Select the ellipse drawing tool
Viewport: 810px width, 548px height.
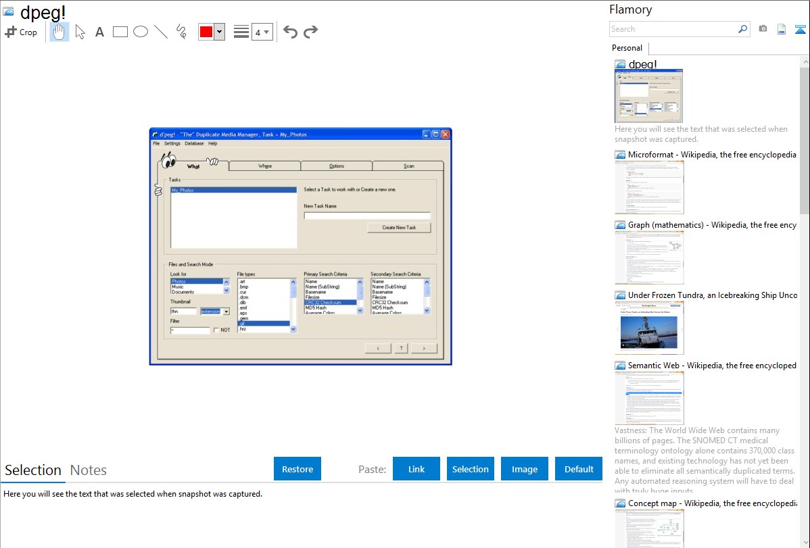(141, 32)
